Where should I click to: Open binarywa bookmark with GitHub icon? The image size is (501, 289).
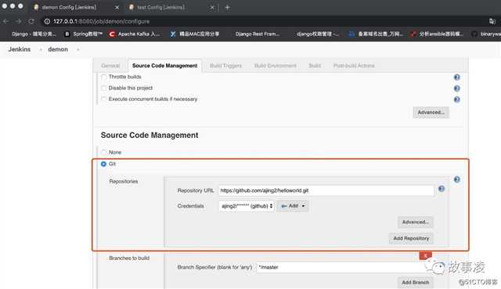486,34
